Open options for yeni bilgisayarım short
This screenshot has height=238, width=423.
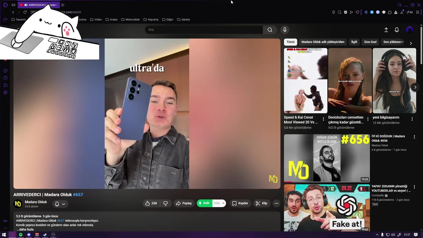pyautogui.click(x=412, y=119)
